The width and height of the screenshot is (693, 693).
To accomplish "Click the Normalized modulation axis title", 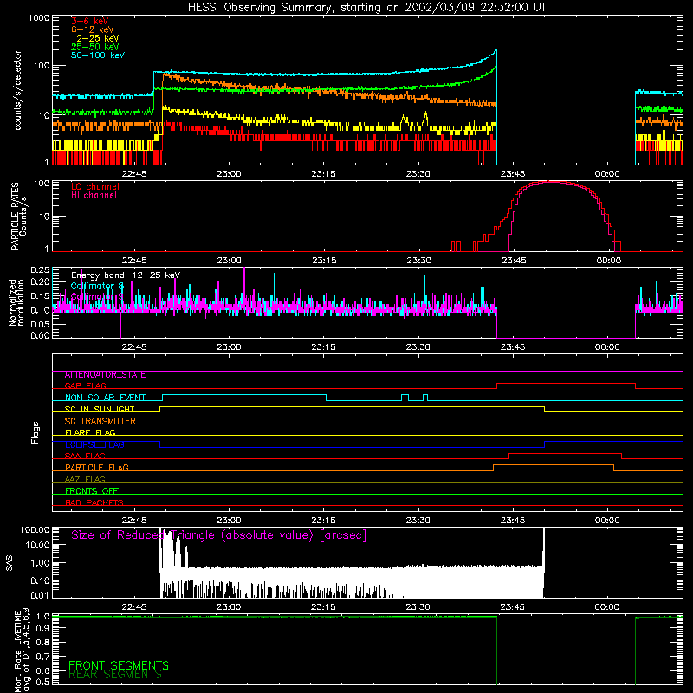I will tap(16, 302).
